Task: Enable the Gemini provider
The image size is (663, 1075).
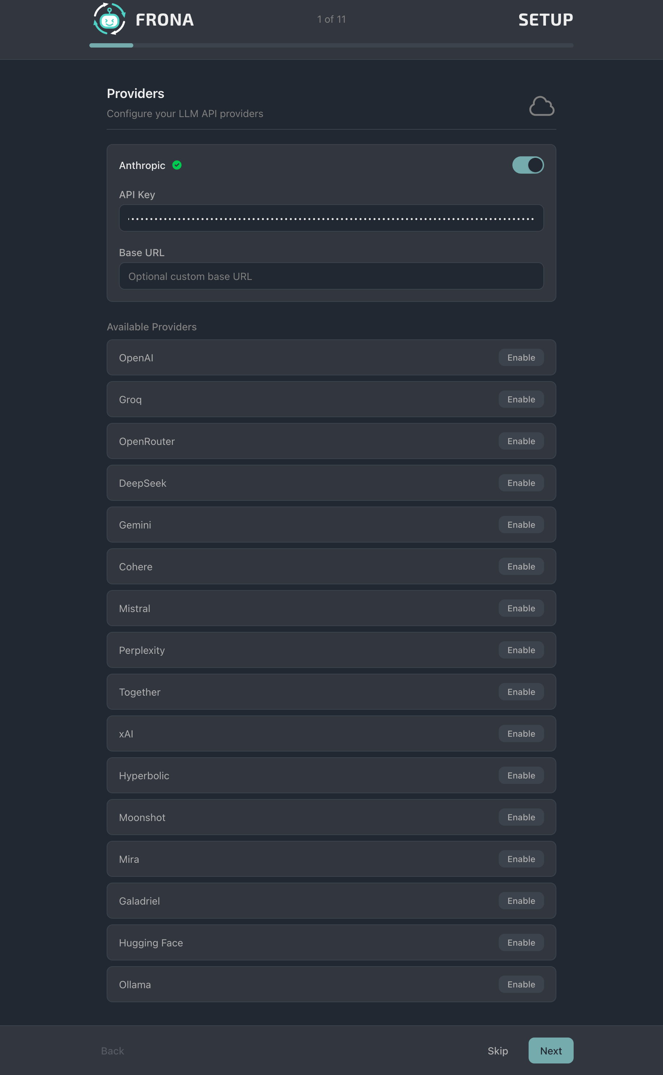Action: (521, 524)
